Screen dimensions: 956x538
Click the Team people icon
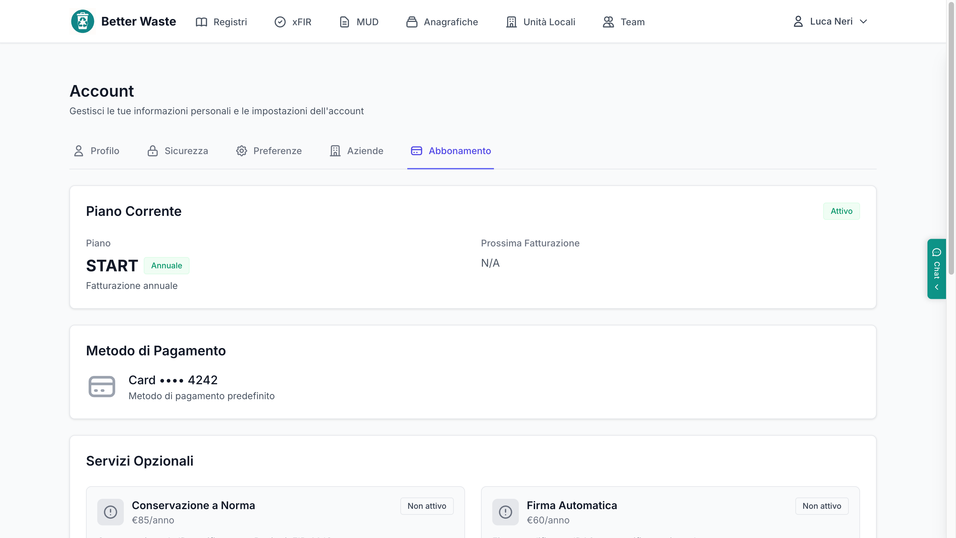608,22
